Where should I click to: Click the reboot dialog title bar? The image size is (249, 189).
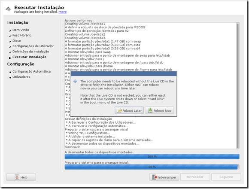(x=124, y=73)
